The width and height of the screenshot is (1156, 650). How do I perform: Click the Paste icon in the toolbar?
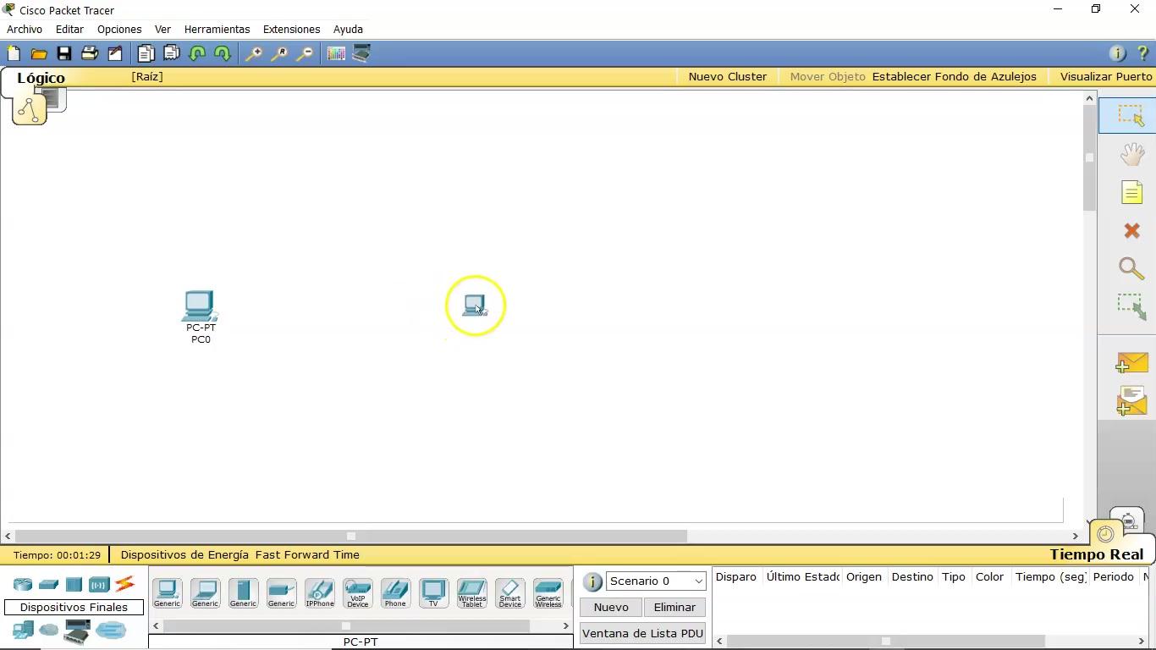click(x=172, y=53)
